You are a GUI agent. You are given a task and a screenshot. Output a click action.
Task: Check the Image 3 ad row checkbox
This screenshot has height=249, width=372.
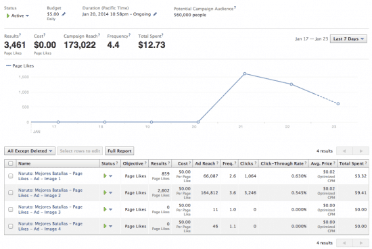tap(10, 209)
